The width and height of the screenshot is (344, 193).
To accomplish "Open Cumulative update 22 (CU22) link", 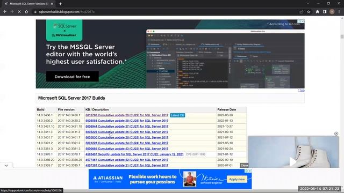I will (x=127, y=160).
